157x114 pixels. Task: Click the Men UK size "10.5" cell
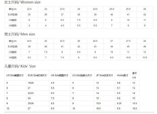pos(128,58)
